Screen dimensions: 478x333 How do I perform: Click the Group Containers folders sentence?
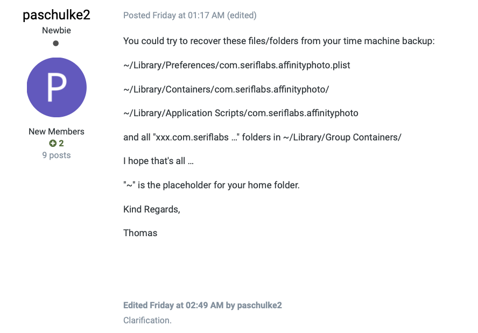point(263,137)
